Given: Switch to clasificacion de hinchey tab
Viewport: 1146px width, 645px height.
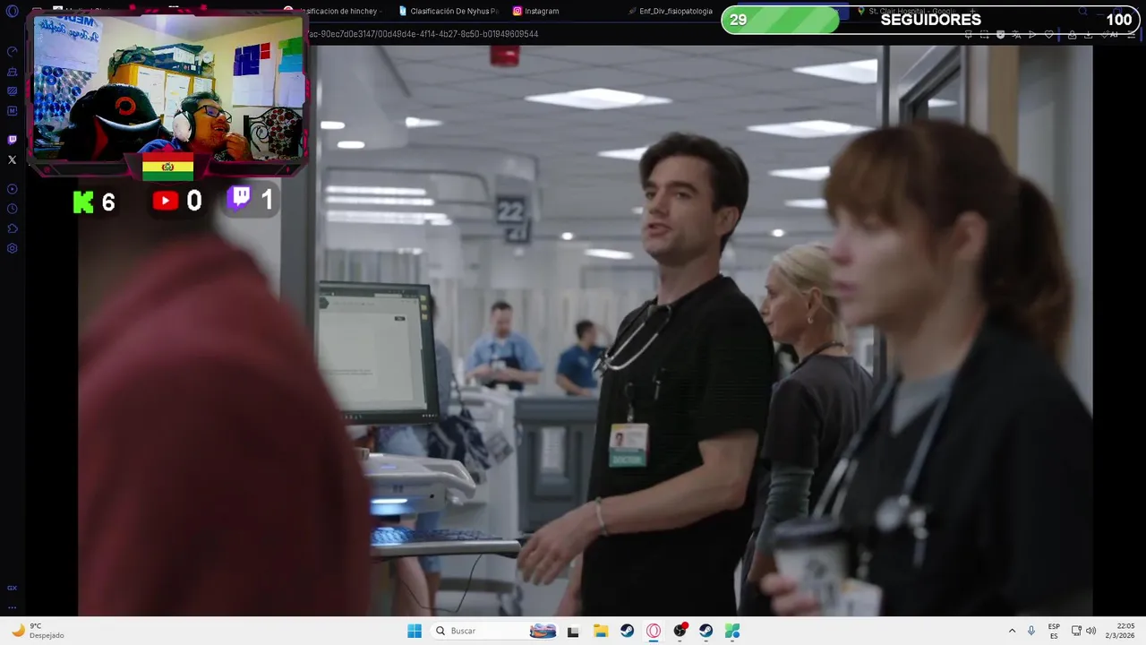Looking at the screenshot, I should tap(336, 11).
